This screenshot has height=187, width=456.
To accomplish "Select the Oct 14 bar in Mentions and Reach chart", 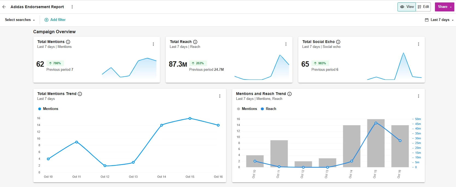I will point(352,146).
